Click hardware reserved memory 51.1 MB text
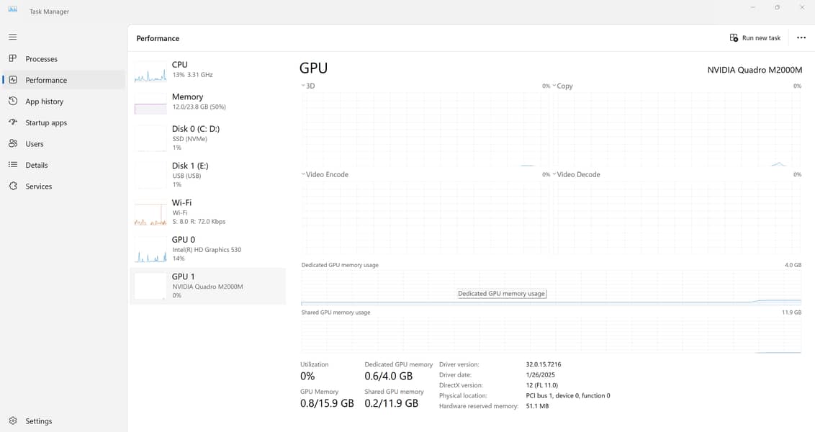This screenshot has height=432, width=815. 537,406
